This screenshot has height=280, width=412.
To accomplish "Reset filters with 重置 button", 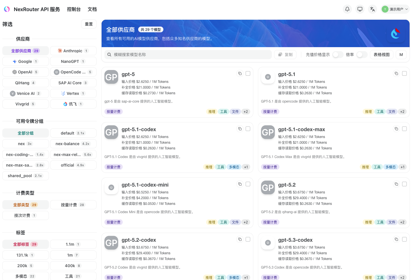I will (89, 24).
